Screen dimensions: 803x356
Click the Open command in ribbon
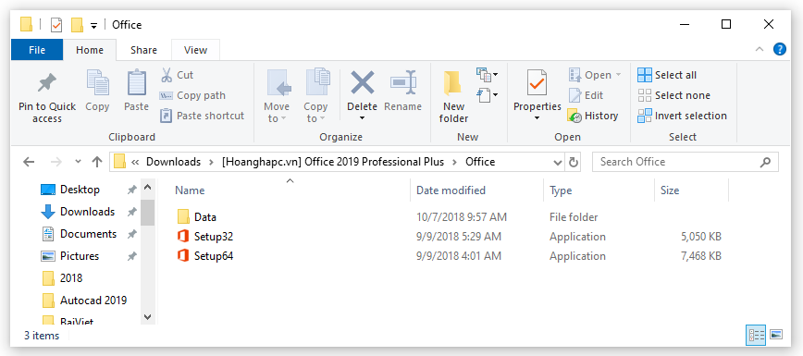[595, 75]
